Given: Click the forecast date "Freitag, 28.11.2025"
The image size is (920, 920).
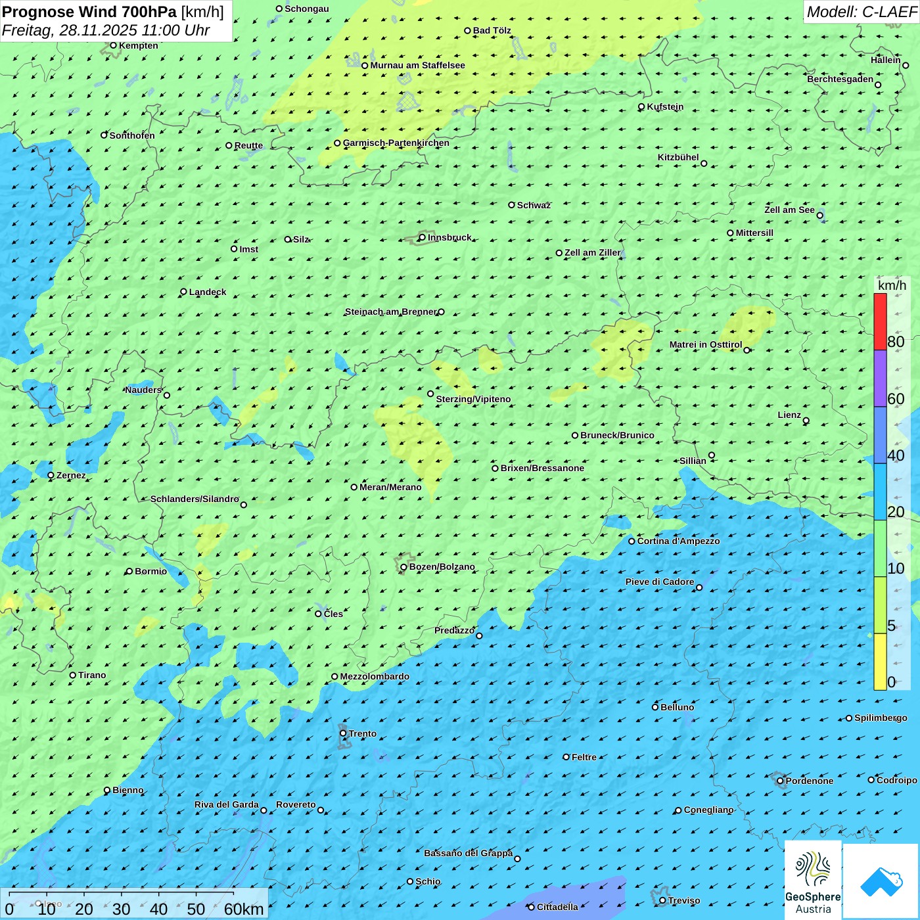Looking at the screenshot, I should click(x=70, y=30).
